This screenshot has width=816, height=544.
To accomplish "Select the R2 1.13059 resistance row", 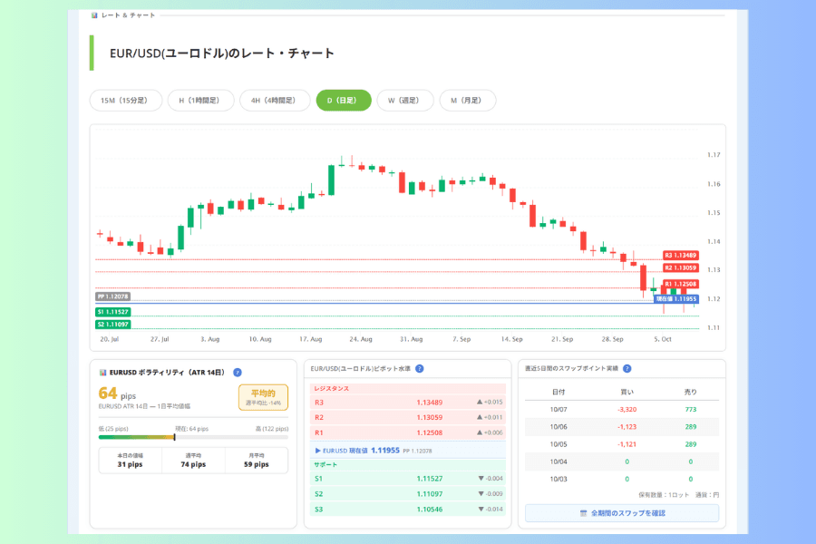I will click(407, 417).
